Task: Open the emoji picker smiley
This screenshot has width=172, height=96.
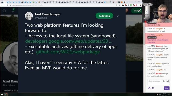Action: [x=167, y=81]
